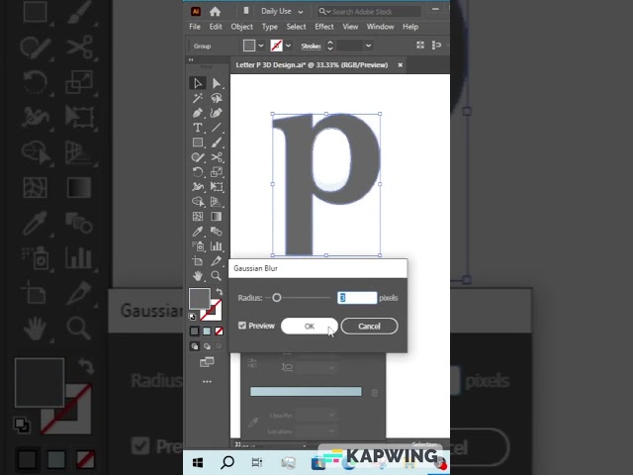The width and height of the screenshot is (633, 475).
Task: Activate the Gradient tool
Action: tap(217, 217)
